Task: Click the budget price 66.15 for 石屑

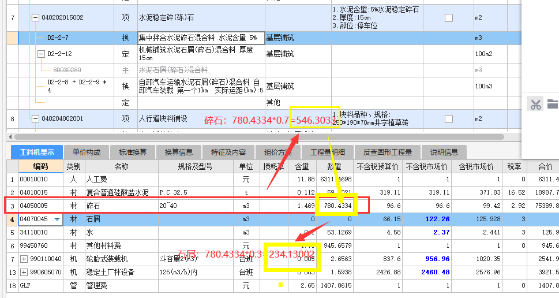Action: (x=377, y=219)
